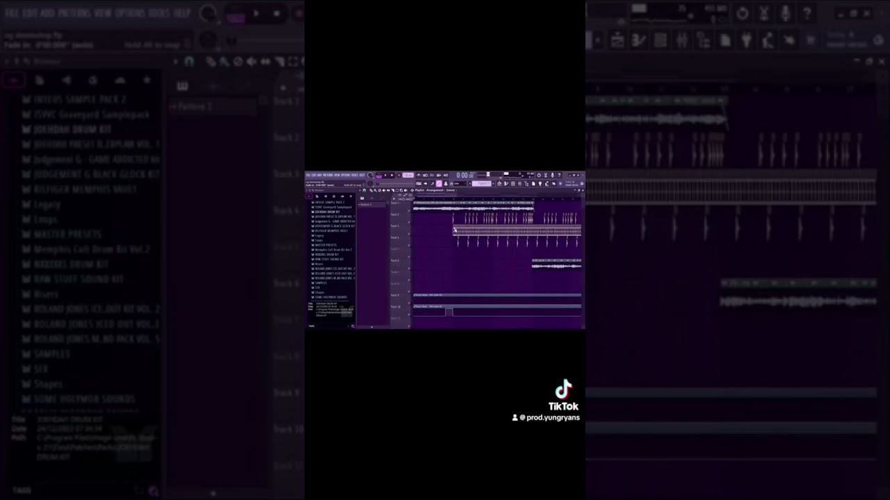Viewport: 890px width, 500px height.
Task: Click the highlighted link toolbar icon
Action: click(x=439, y=183)
